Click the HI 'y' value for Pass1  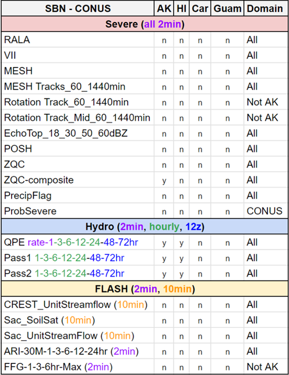(181, 258)
